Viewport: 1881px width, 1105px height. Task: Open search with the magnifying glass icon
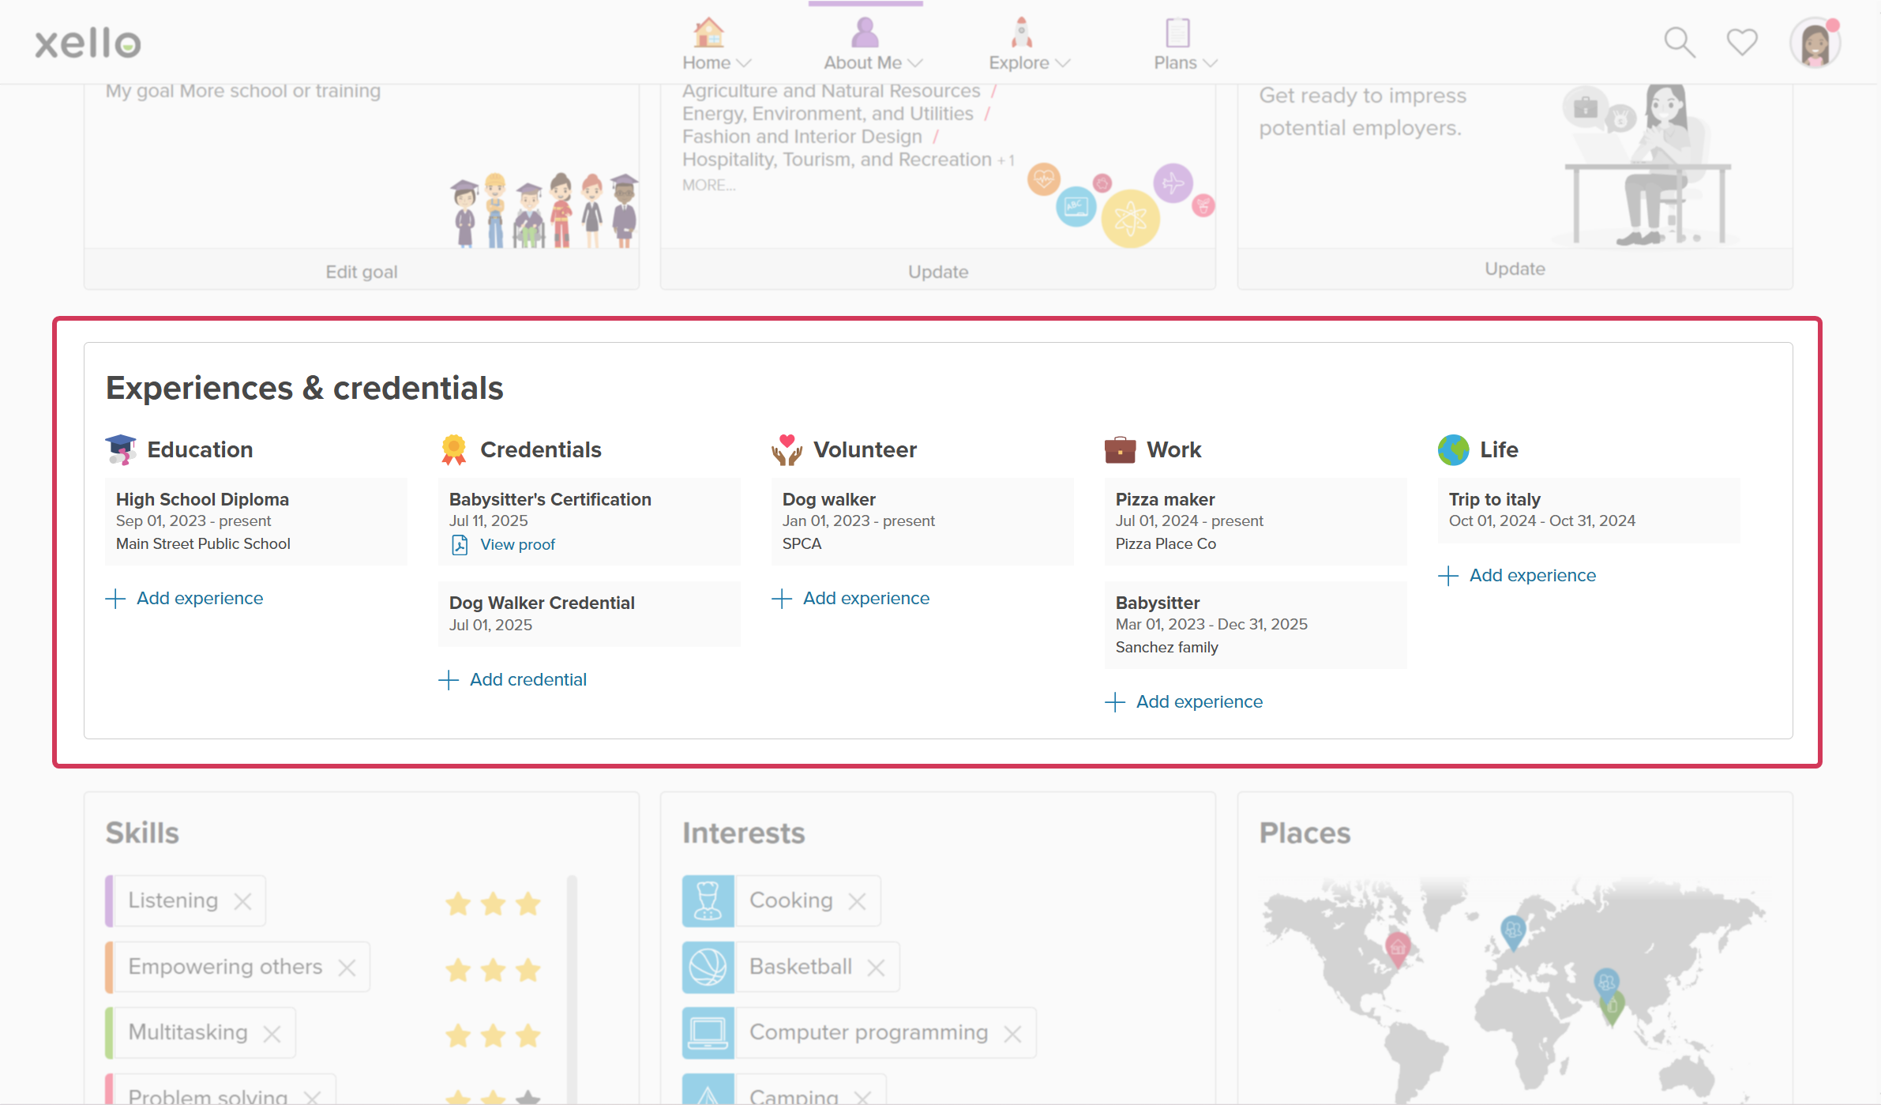pos(1679,42)
